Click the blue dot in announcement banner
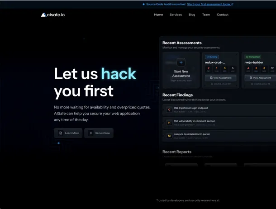 coord(143,4)
